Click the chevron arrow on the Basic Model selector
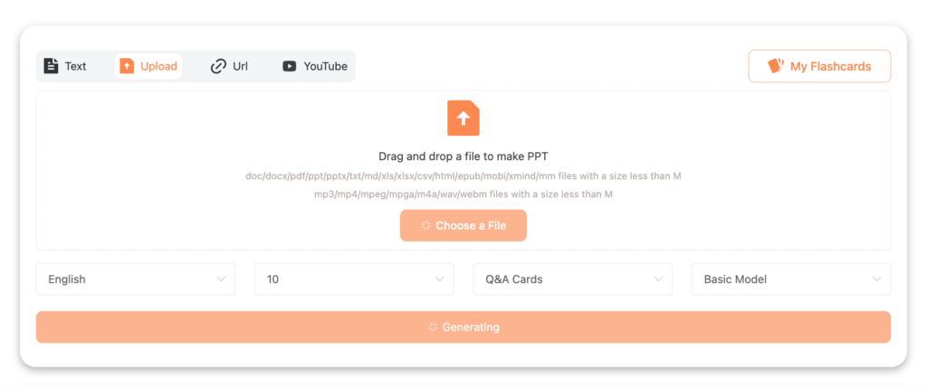 click(876, 279)
